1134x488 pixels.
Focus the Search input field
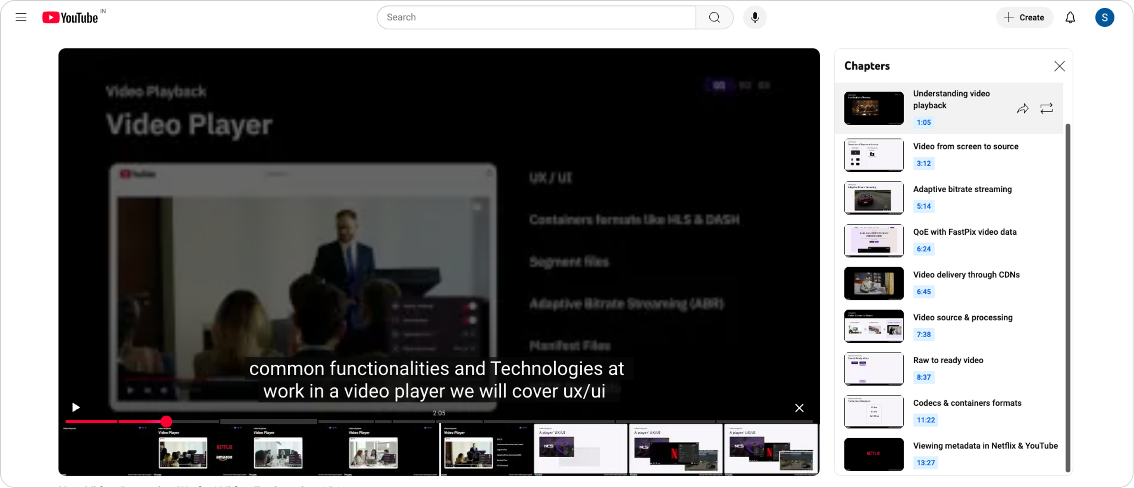click(x=536, y=17)
